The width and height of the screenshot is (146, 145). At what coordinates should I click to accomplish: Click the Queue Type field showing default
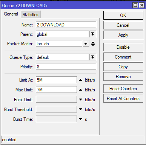(62, 57)
